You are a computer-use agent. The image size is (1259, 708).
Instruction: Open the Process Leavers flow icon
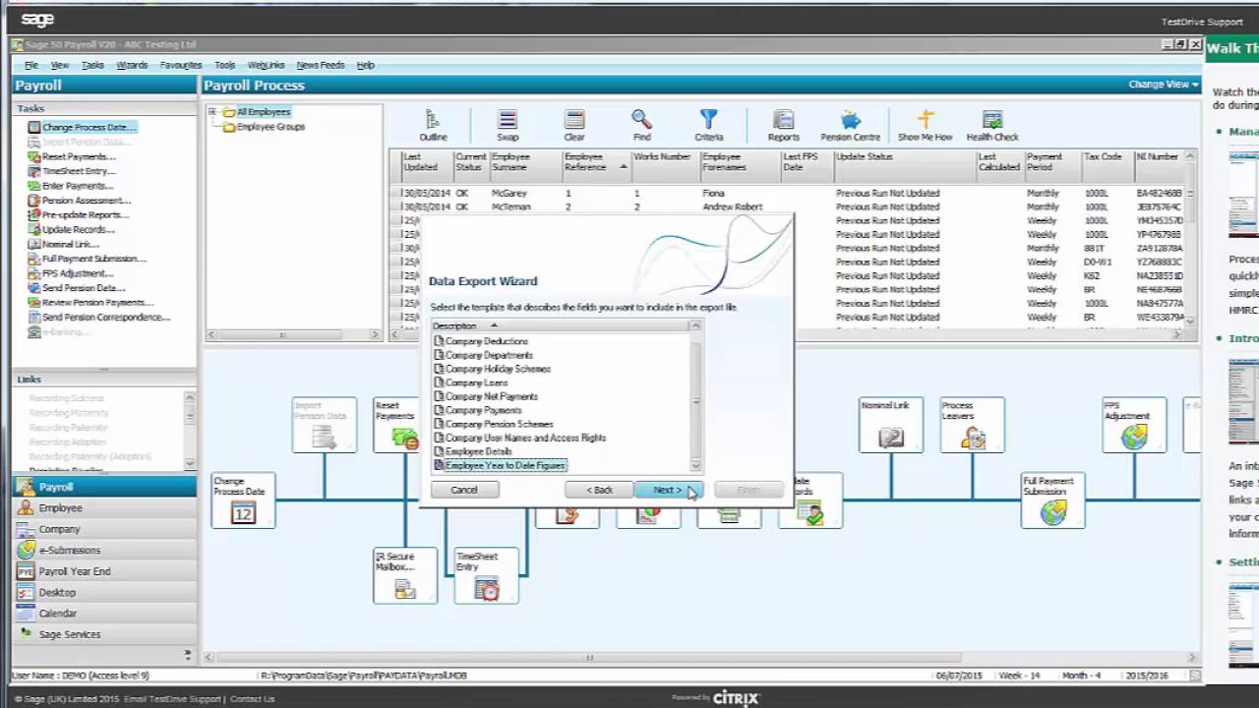coord(973,425)
